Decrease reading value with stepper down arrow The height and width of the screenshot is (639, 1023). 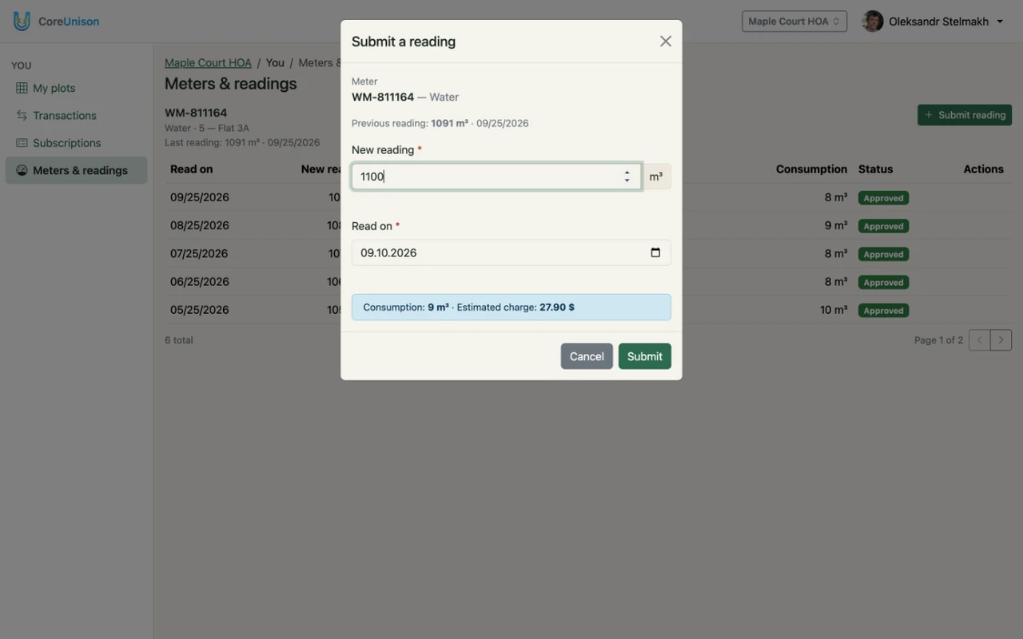tap(627, 181)
